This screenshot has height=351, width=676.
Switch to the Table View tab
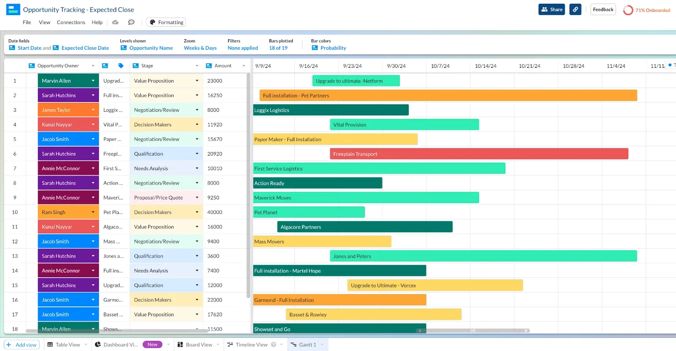pyautogui.click(x=67, y=345)
